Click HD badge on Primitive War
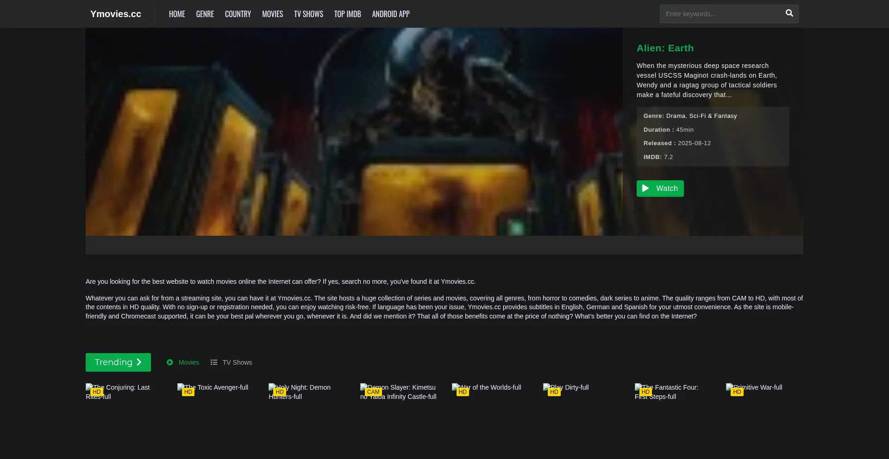Screen dimensions: 889x459 [x=737, y=392]
